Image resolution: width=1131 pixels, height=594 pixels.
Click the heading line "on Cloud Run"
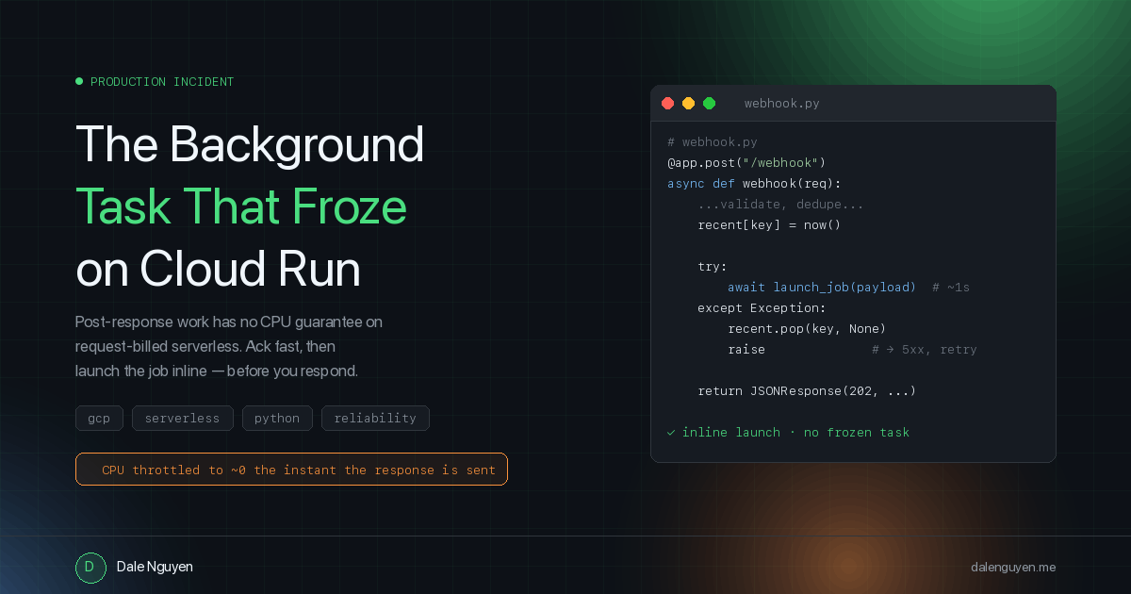point(218,270)
